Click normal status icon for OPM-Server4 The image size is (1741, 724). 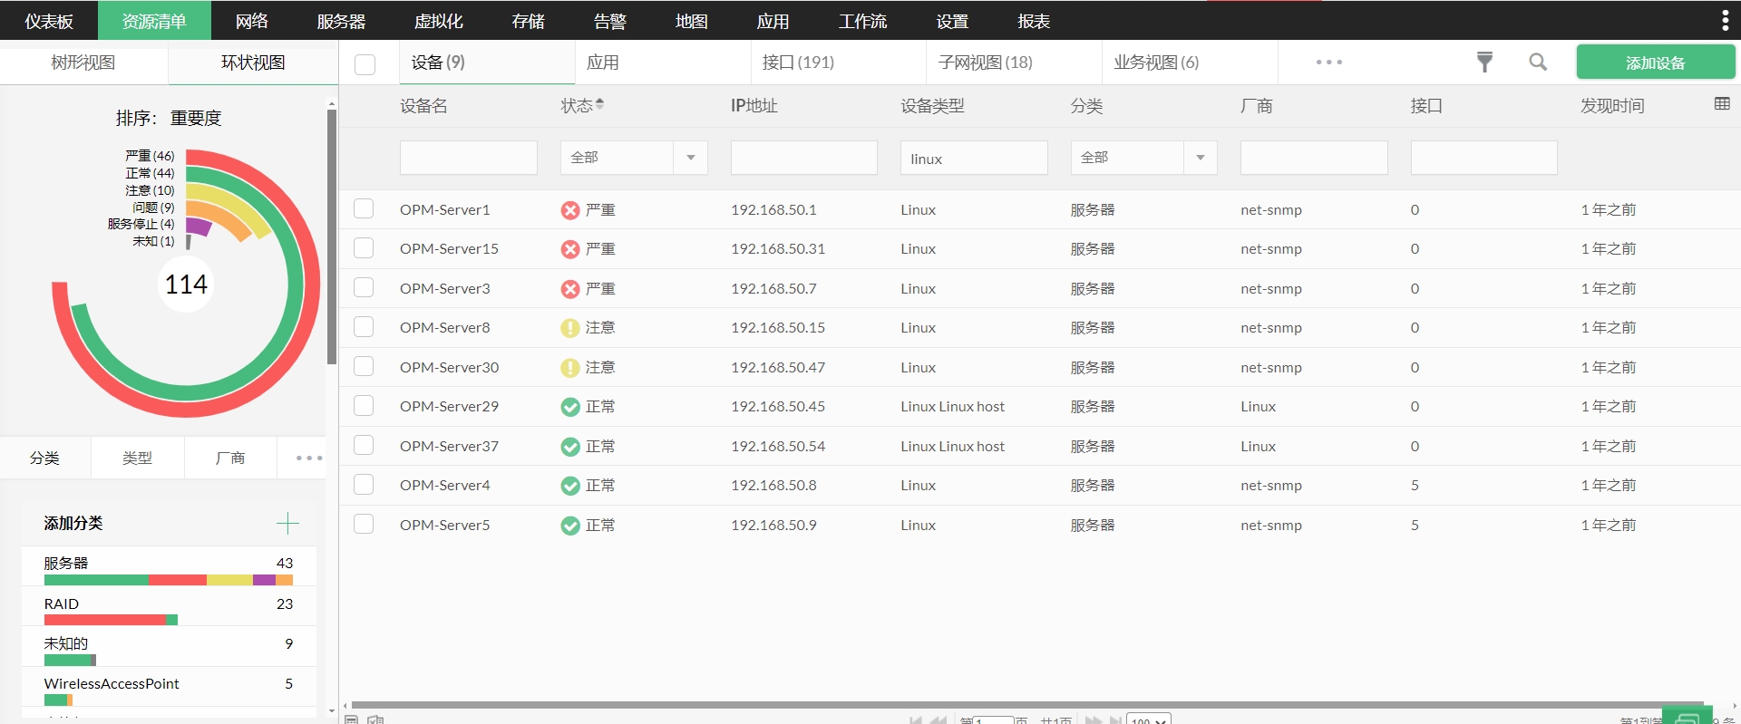(x=570, y=486)
